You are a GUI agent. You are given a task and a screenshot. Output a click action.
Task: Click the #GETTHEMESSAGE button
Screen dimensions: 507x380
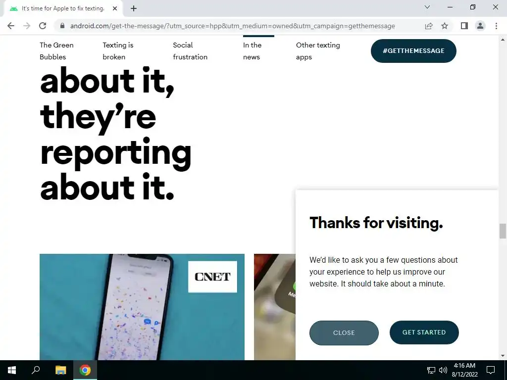click(413, 51)
